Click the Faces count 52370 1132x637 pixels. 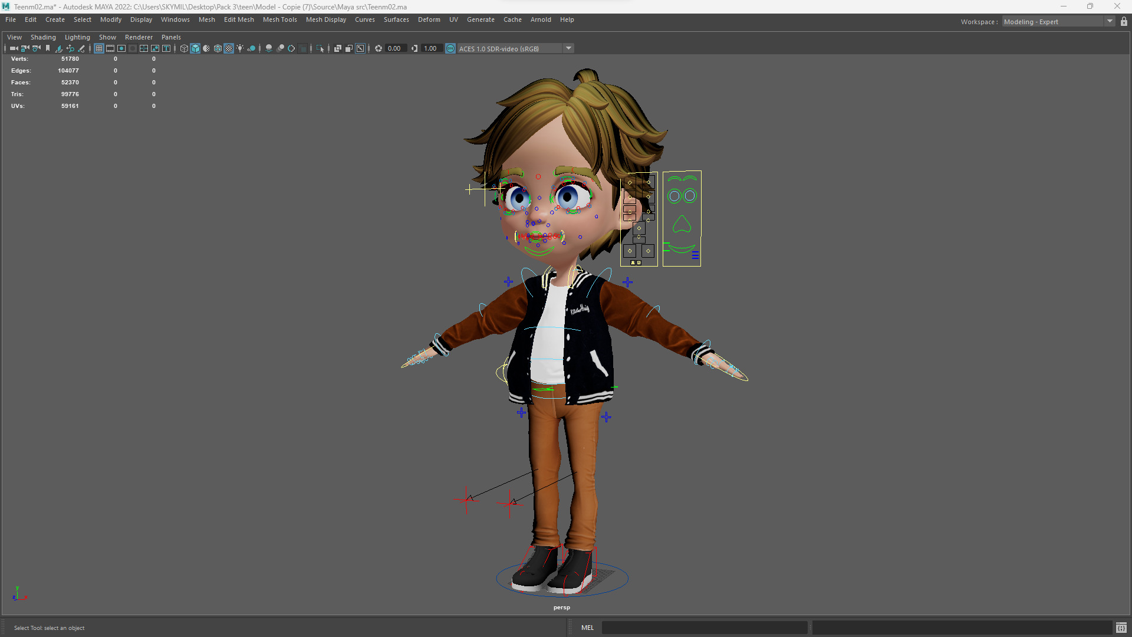[x=70, y=83]
